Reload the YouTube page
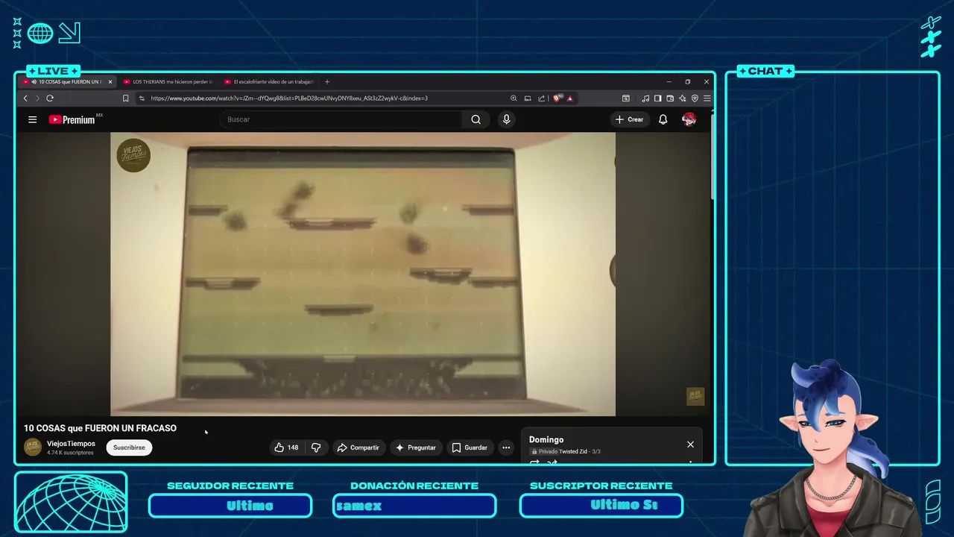The image size is (954, 537). point(50,98)
